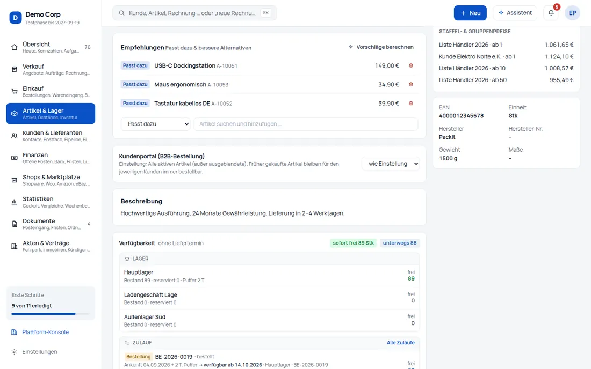Delete USB-C Dockingstation recommendation
591x369 pixels.
pos(411,65)
